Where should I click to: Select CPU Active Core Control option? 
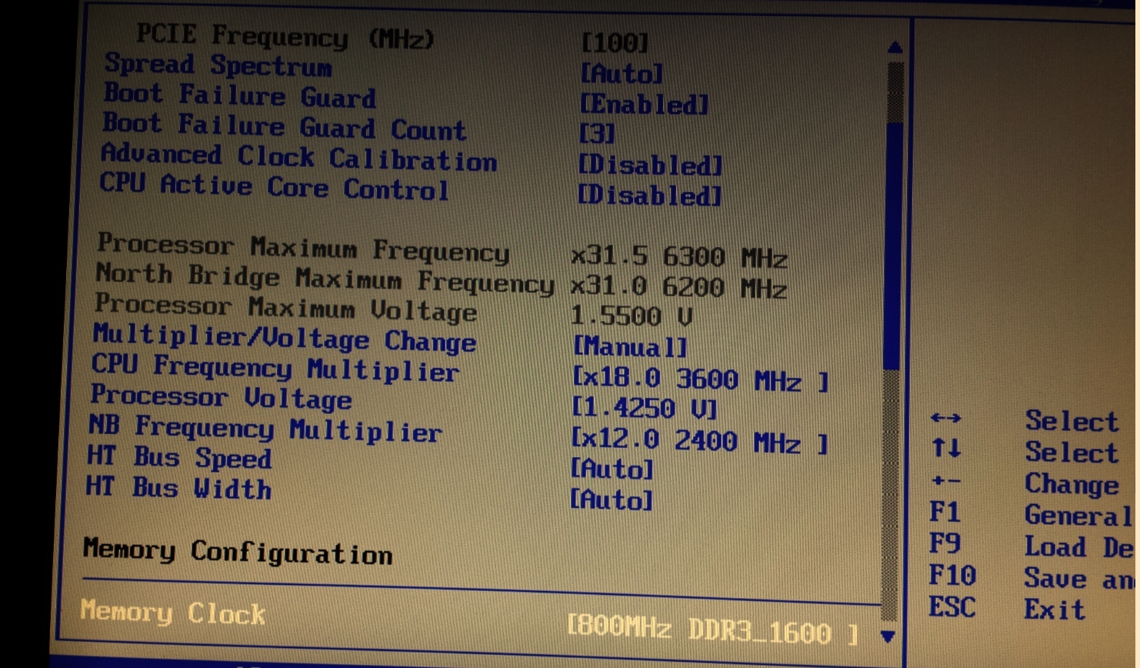pyautogui.click(x=274, y=186)
